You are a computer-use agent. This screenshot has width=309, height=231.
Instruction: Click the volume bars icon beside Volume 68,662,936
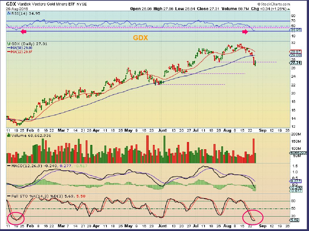point(9,135)
